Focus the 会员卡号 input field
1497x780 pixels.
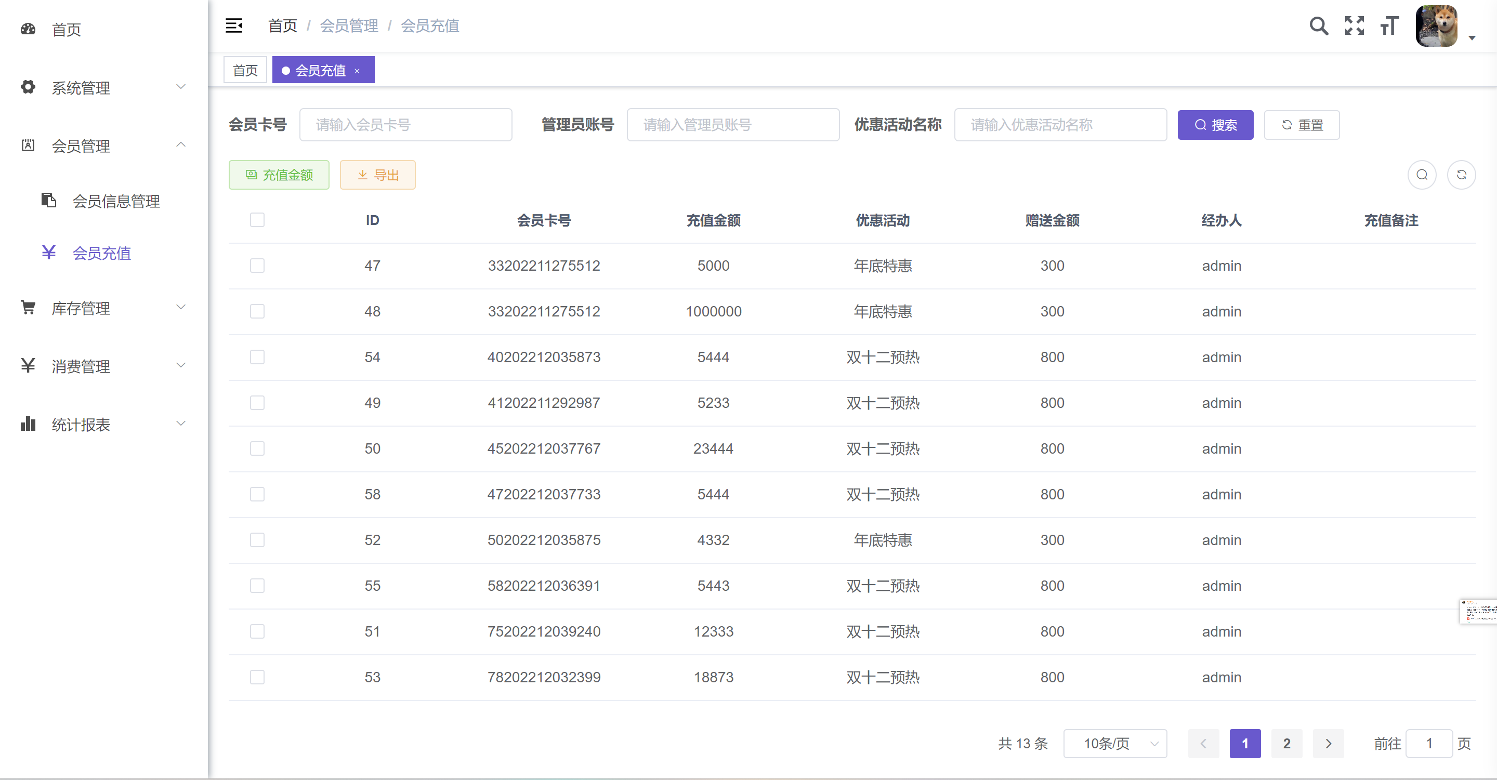405,125
